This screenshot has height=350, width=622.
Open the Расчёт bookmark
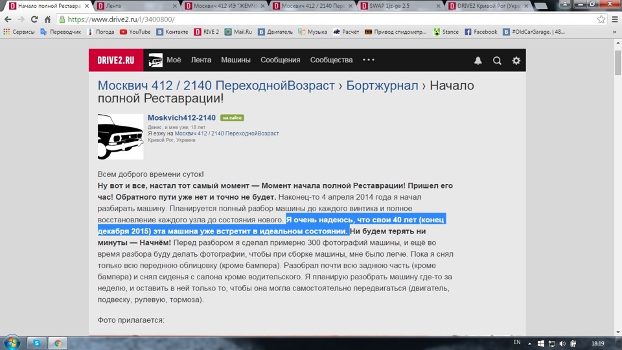point(346,32)
